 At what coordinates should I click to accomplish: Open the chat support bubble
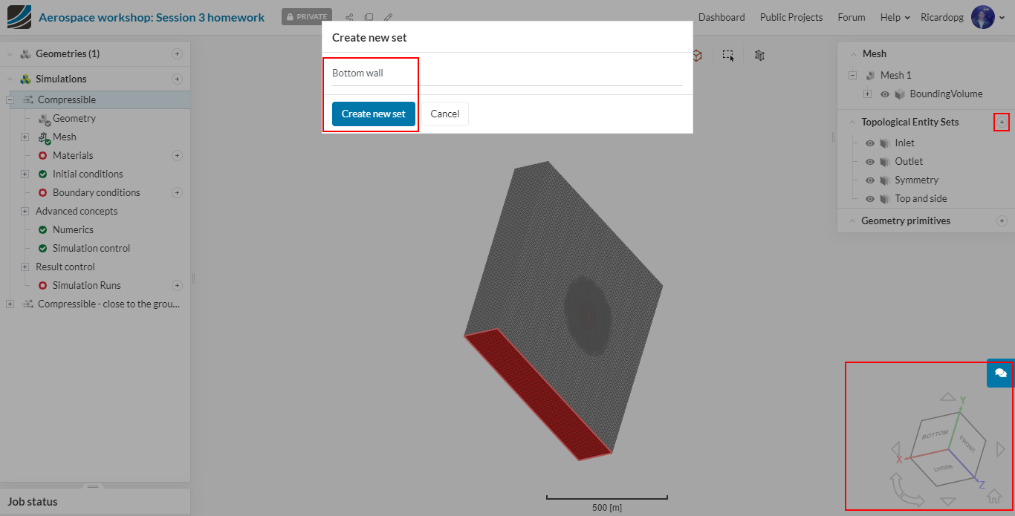pyautogui.click(x=1000, y=373)
